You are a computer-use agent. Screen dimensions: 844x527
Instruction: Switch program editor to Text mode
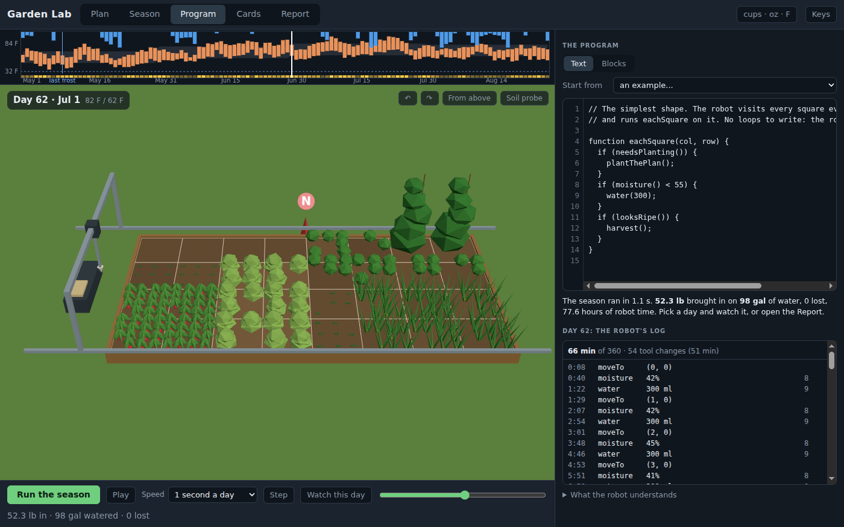[x=578, y=63]
